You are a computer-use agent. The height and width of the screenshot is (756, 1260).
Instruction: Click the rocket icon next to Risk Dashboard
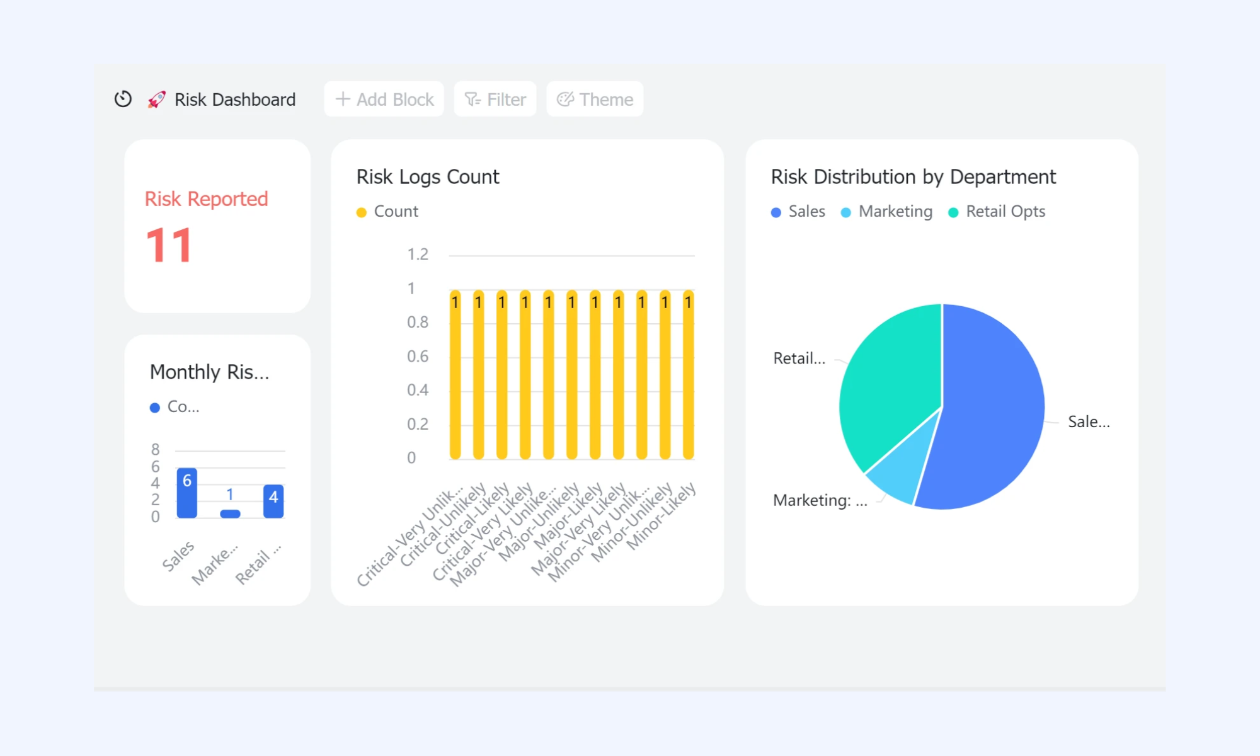pyautogui.click(x=156, y=99)
